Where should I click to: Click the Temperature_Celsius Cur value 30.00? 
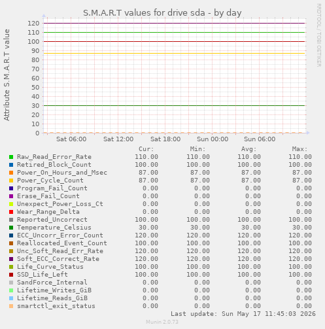148,228
